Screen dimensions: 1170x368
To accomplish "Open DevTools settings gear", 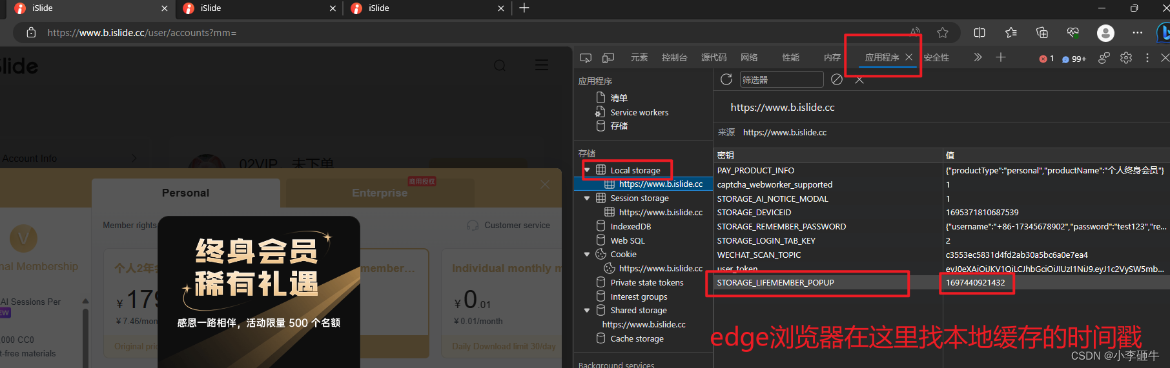I will tap(1126, 57).
